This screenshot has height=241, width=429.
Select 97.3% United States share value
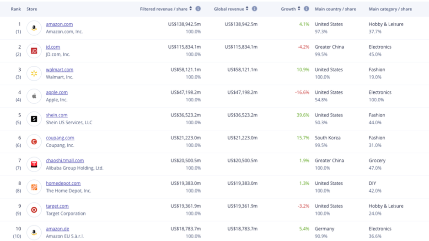(x=321, y=31)
